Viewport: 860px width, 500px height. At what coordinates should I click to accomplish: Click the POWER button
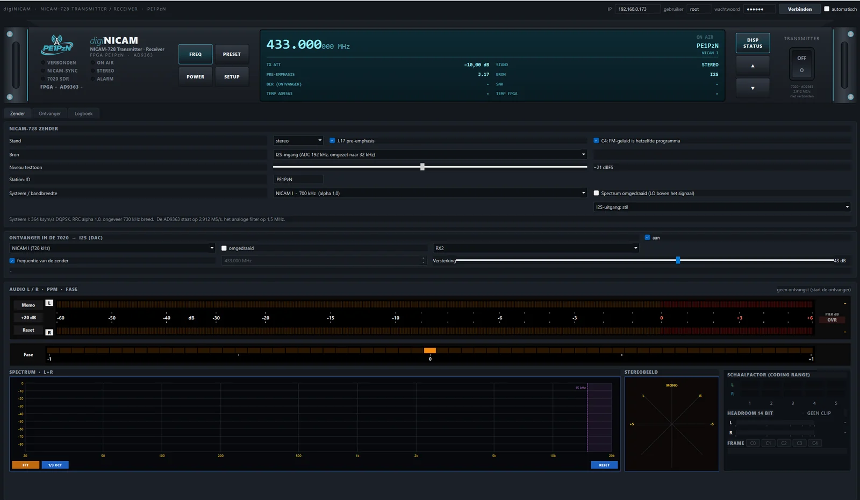coord(196,77)
